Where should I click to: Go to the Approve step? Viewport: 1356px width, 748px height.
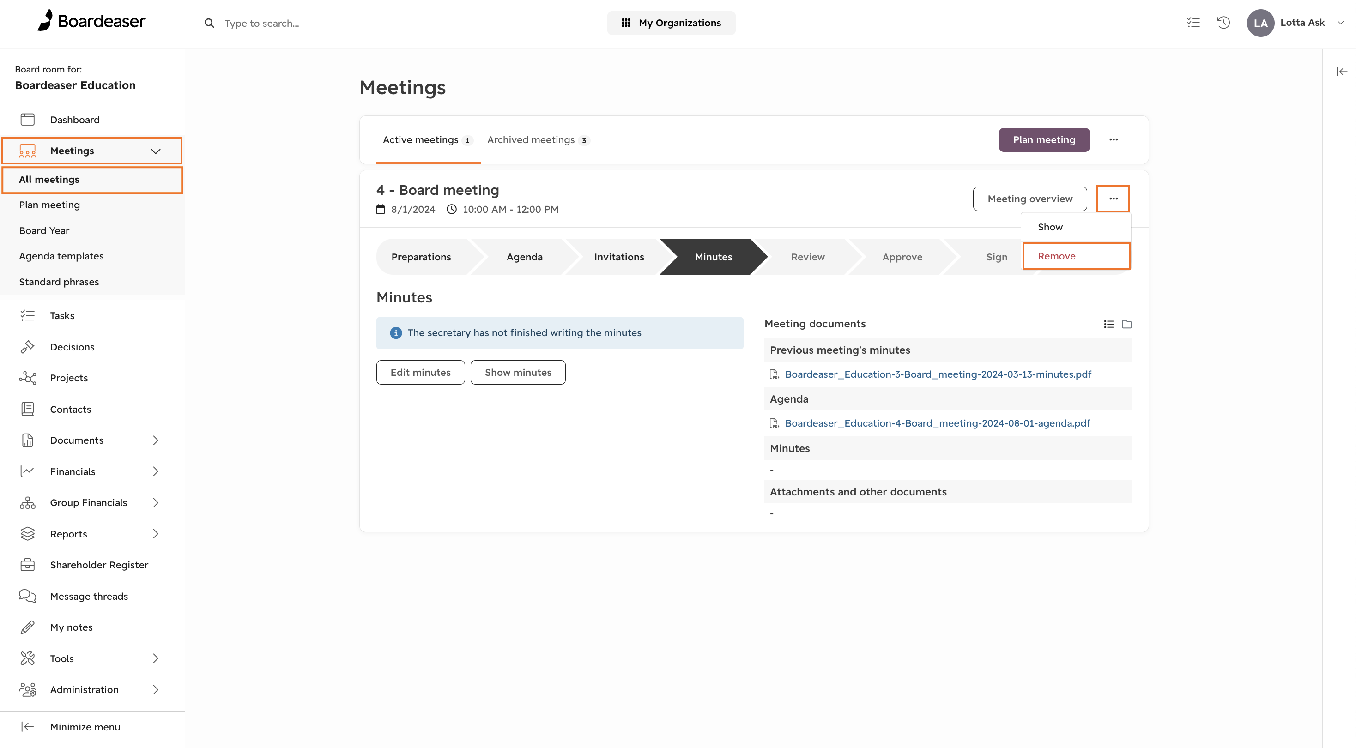(x=902, y=257)
